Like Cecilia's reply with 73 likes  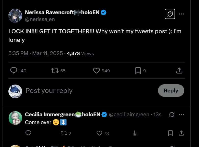tap(99, 133)
